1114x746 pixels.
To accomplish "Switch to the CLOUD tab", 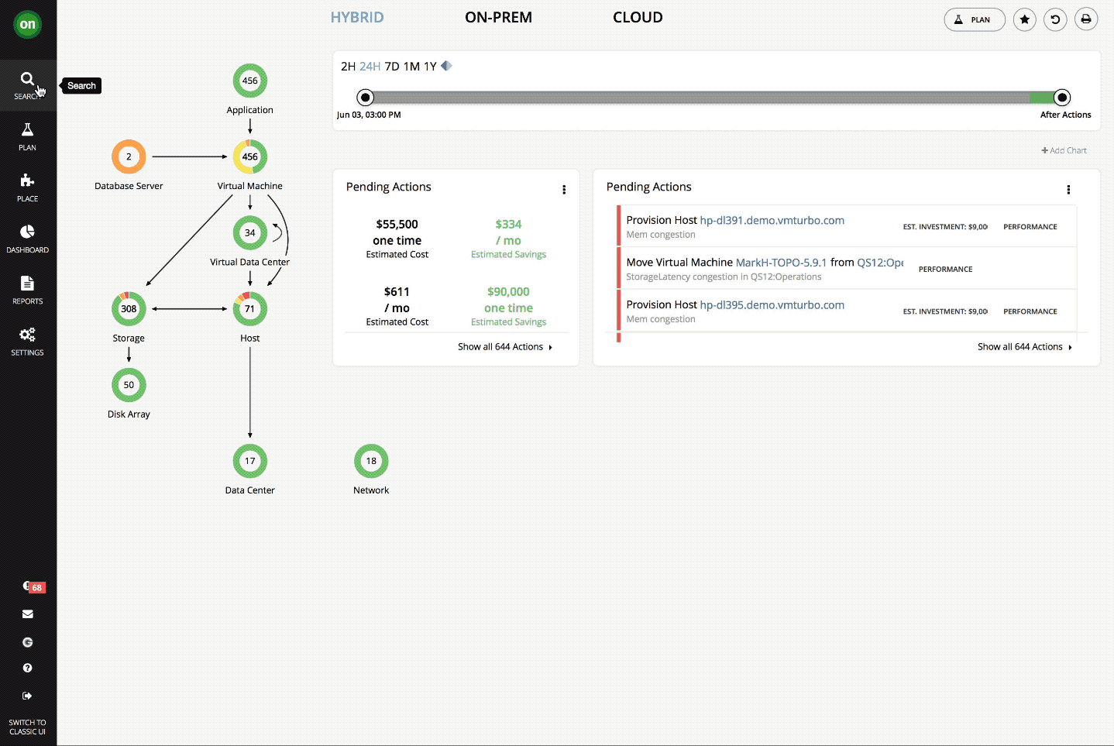I will tap(638, 17).
